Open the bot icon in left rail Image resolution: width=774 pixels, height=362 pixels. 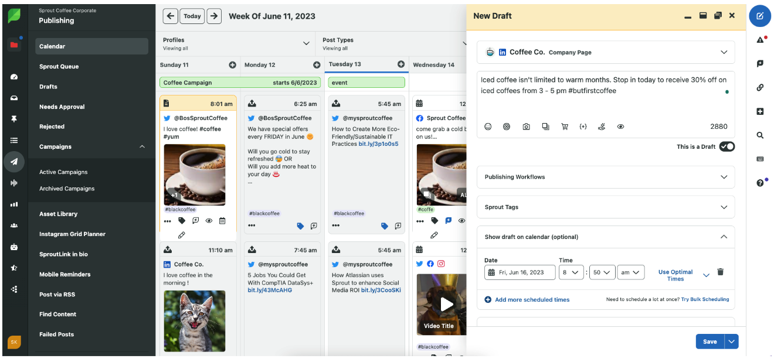(14, 247)
